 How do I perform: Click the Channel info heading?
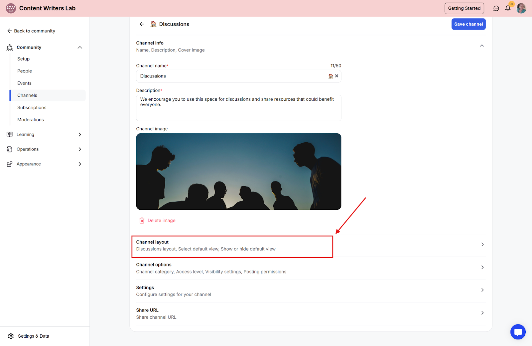pos(150,43)
